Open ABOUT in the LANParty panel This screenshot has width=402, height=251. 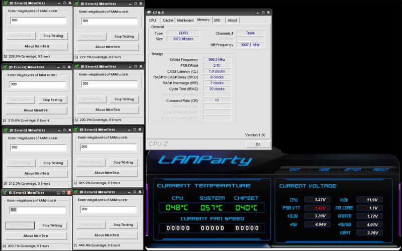point(381,170)
